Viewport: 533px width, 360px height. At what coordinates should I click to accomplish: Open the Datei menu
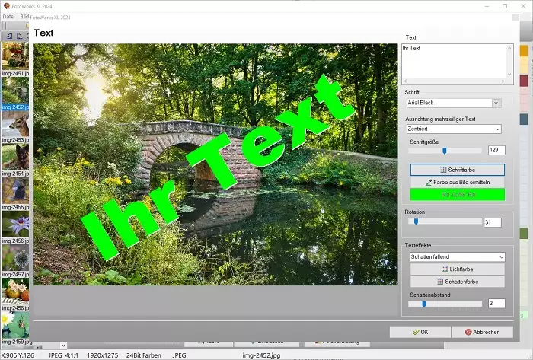tap(9, 16)
